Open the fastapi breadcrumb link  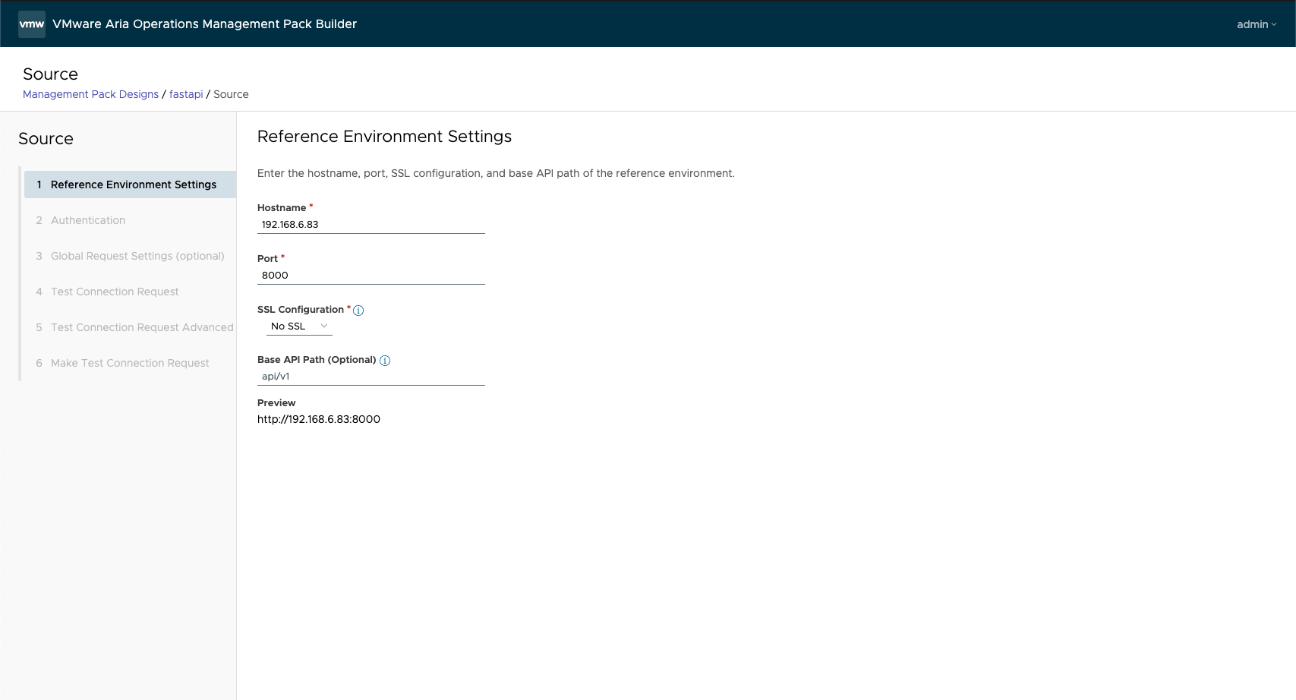(186, 94)
